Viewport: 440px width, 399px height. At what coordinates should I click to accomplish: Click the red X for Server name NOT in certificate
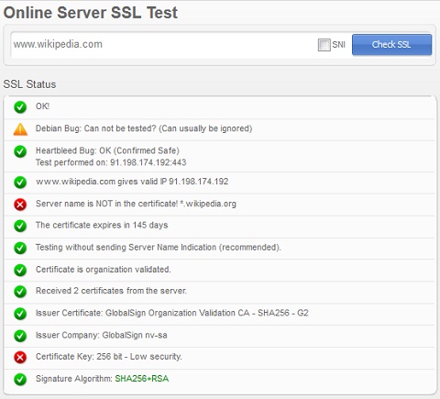coord(20,205)
